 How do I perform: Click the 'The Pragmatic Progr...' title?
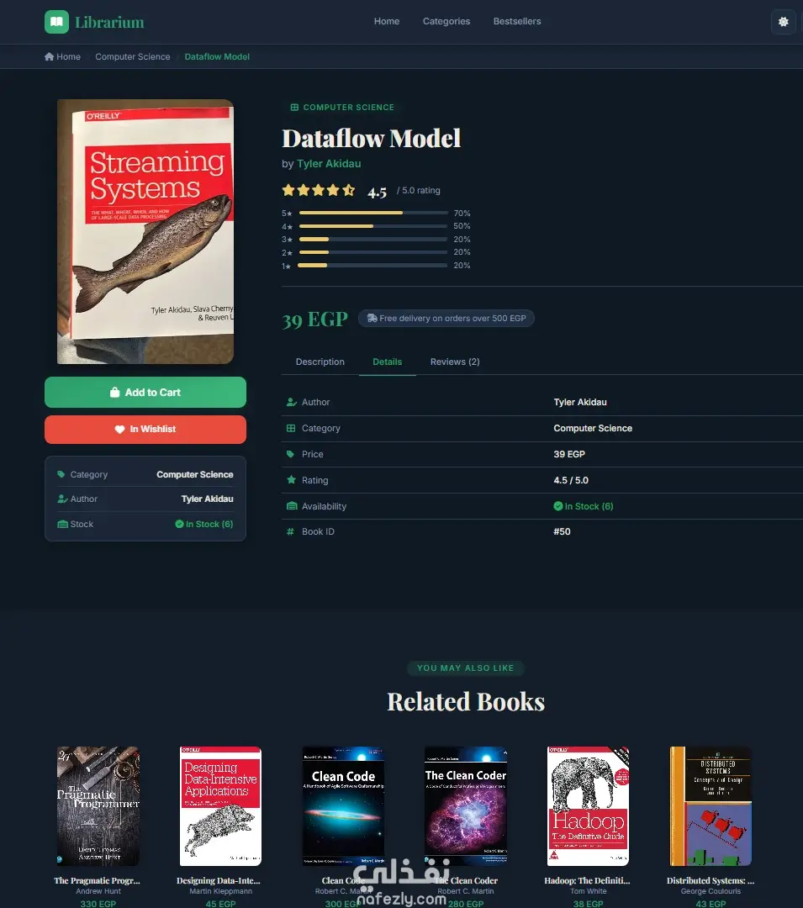(98, 881)
